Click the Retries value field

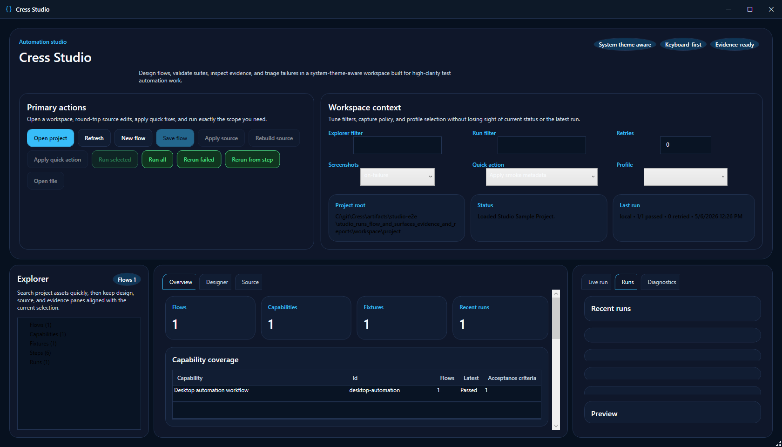pos(686,145)
